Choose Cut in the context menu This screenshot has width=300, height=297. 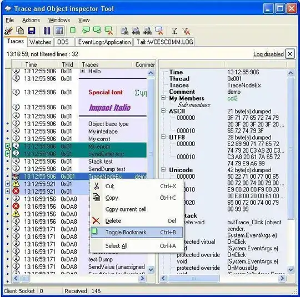click(137, 186)
